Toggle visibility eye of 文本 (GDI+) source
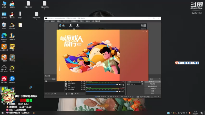Screen dimensions: 205x115 click(81, 87)
